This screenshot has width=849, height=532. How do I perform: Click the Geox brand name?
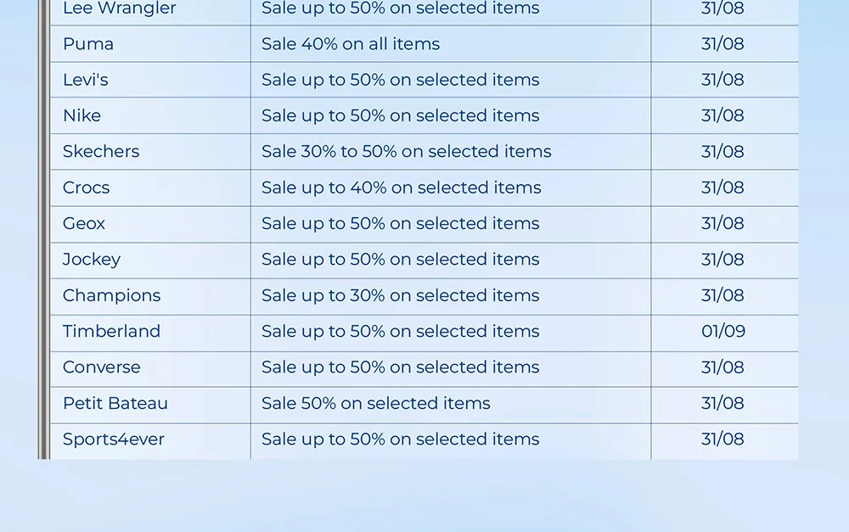[84, 223]
